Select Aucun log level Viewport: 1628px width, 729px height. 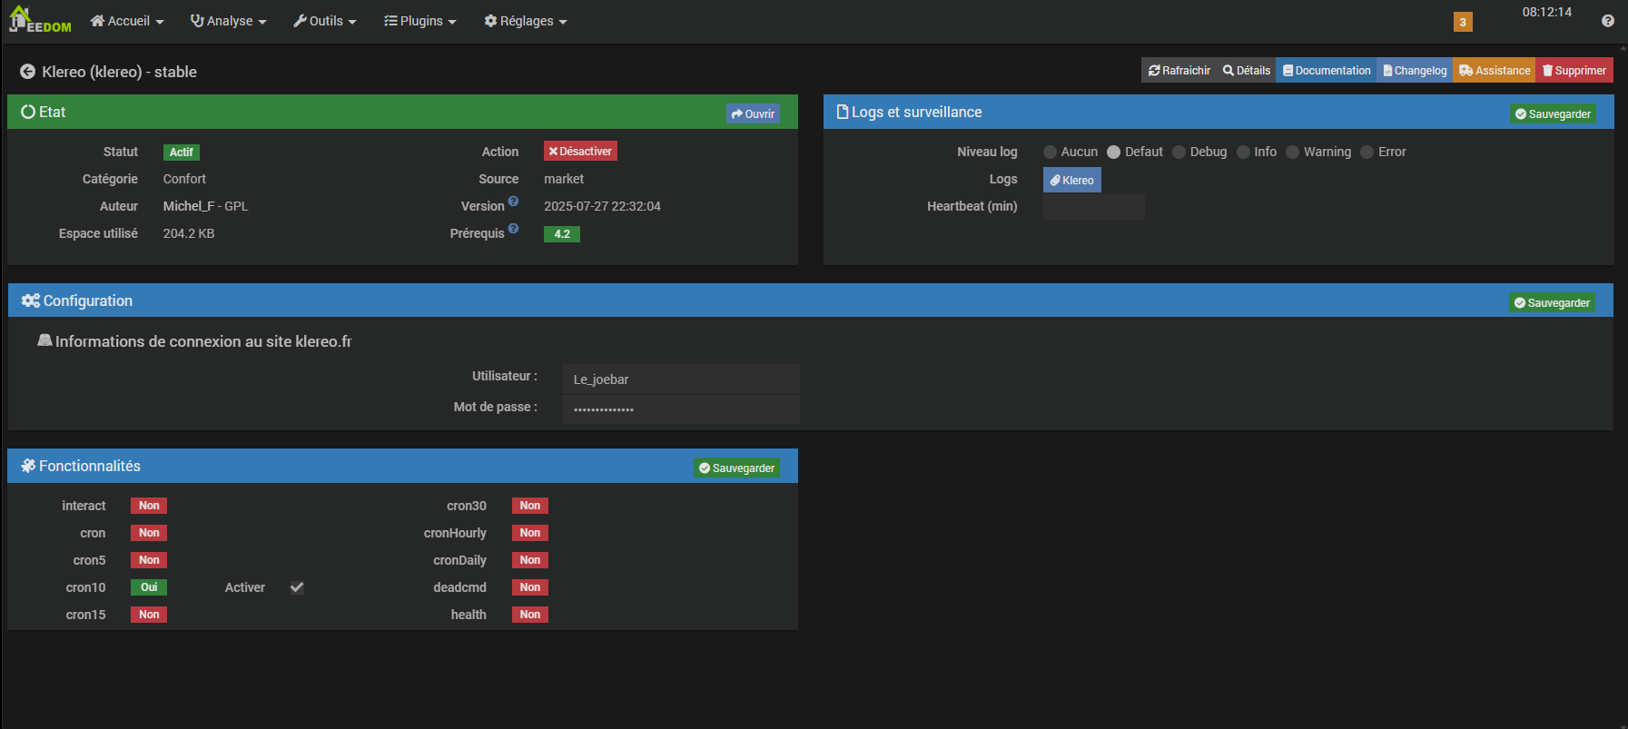1050,153
